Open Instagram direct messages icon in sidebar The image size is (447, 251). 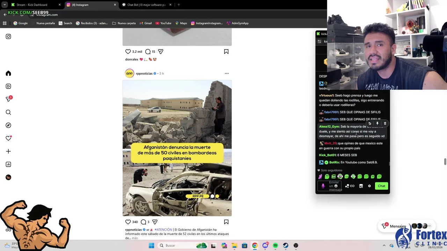click(9, 99)
